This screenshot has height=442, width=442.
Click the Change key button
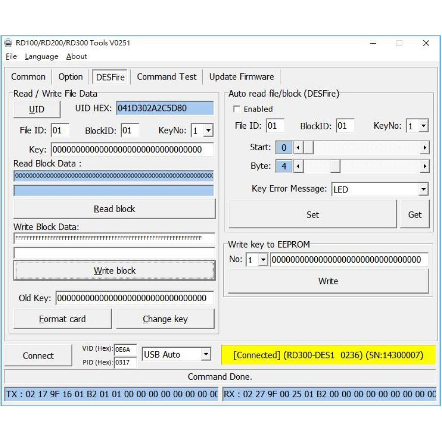coord(165,319)
